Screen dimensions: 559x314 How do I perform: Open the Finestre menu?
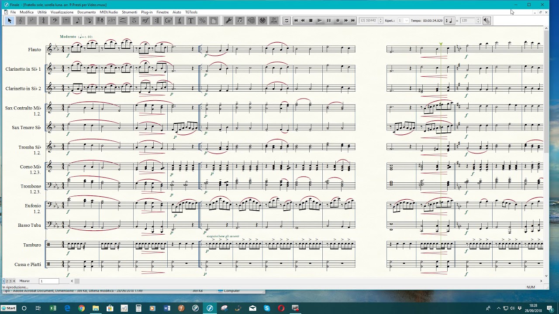(x=162, y=12)
